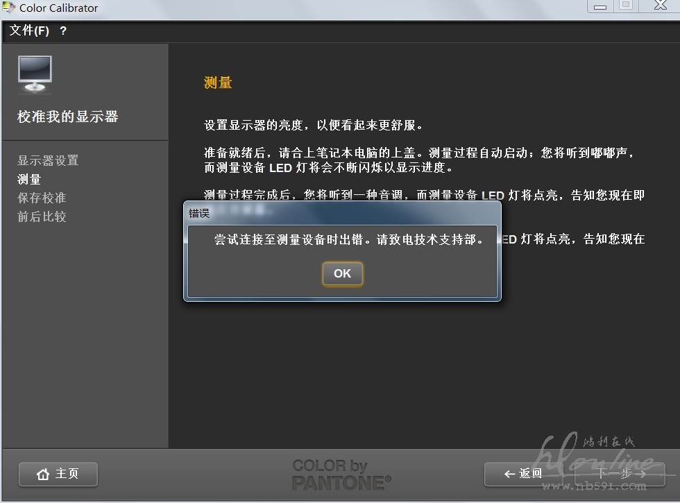Open the 文件(F) menu
The height and width of the screenshot is (503, 680).
[x=29, y=31]
